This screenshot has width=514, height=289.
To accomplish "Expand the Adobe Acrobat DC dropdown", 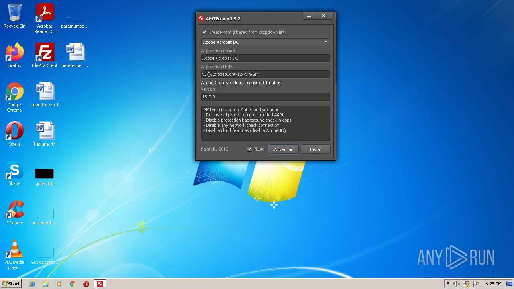I will click(x=265, y=42).
